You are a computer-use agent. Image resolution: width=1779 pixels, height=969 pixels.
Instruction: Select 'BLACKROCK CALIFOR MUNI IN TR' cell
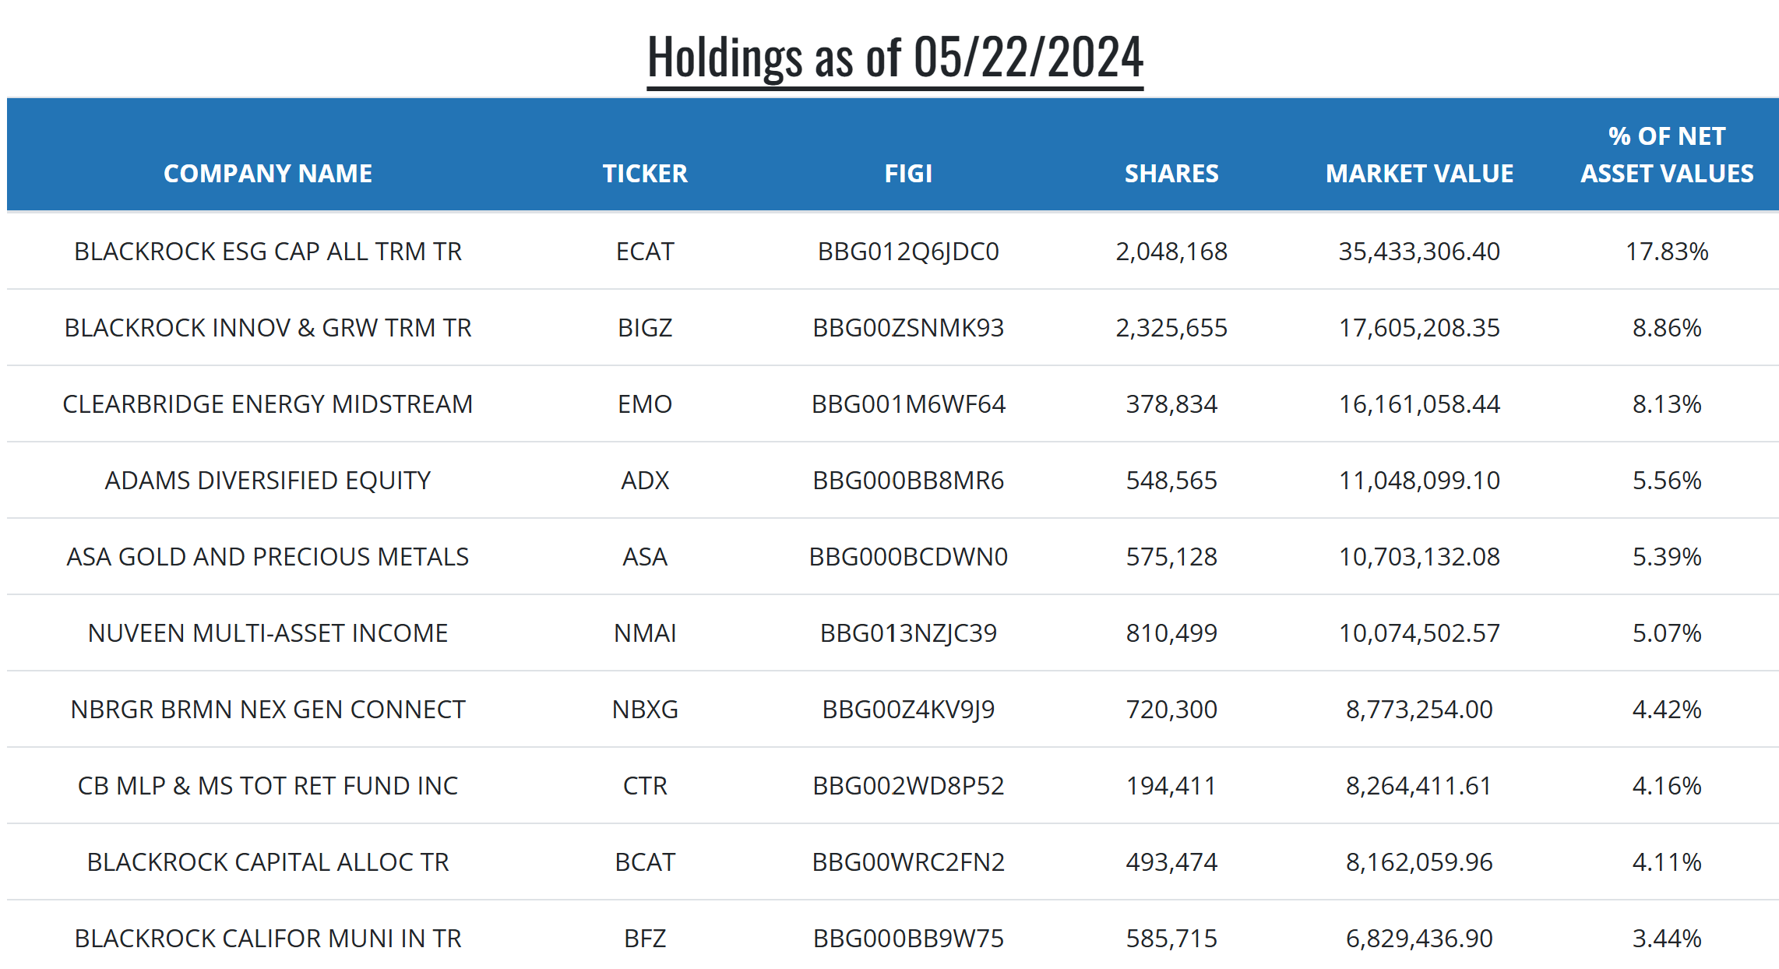pos(268,939)
